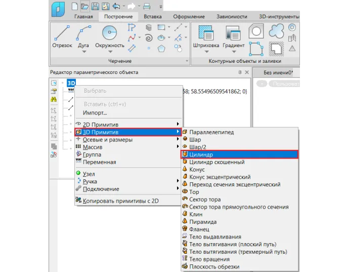
Task: Choose the Штриховка hatch tool
Action: point(206,35)
